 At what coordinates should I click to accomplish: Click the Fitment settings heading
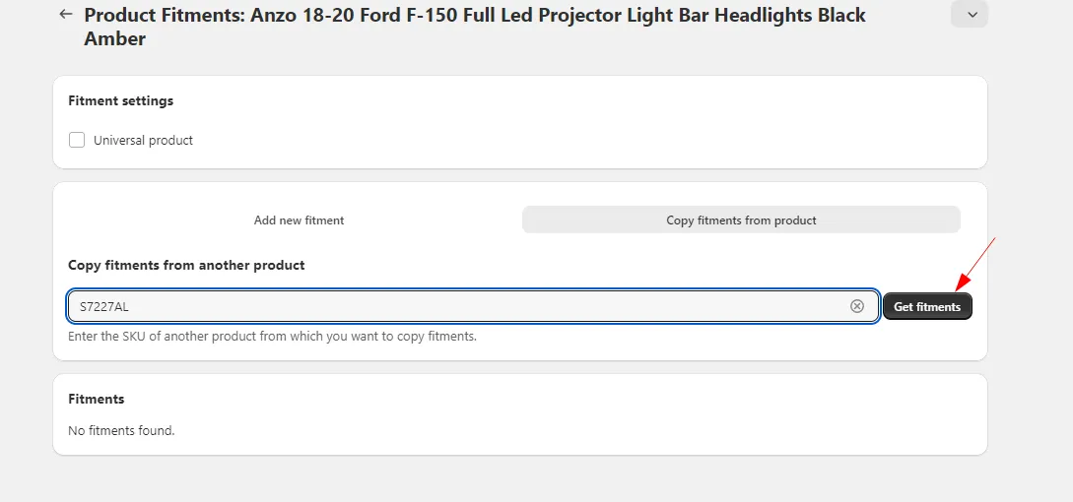pyautogui.click(x=120, y=100)
